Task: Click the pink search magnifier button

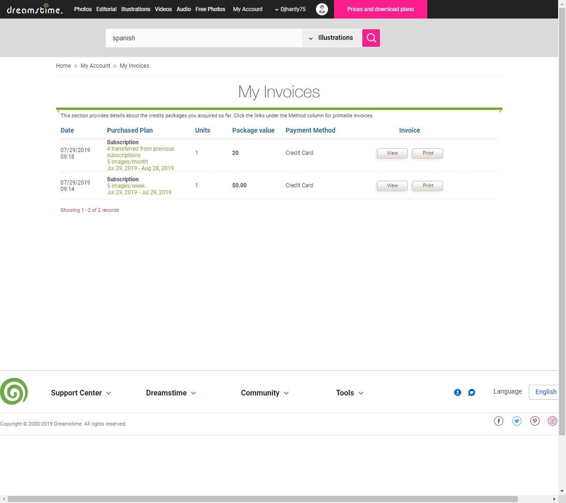Action: pos(371,38)
